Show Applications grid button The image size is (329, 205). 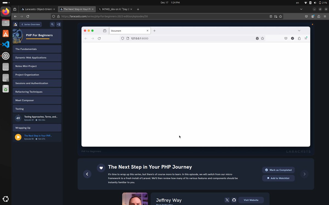point(5,199)
